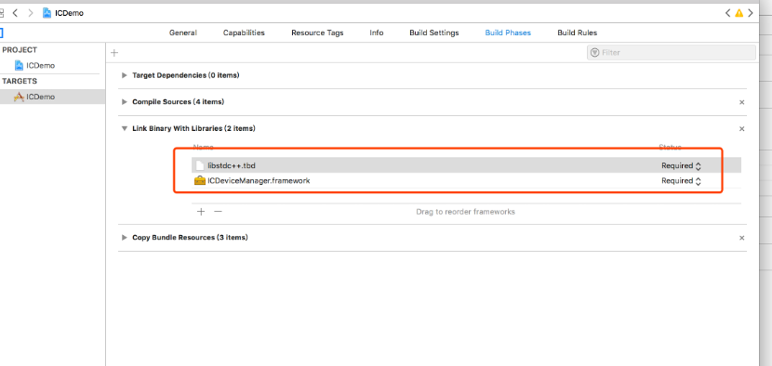The width and height of the screenshot is (772, 366).
Task: Click ICDeviceManager.framework toolbox icon
Action: click(x=199, y=180)
